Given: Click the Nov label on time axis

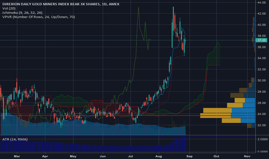Looking at the screenshot, I should tap(247, 156).
